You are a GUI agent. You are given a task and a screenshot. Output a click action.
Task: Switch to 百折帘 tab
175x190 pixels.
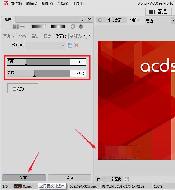point(8,36)
